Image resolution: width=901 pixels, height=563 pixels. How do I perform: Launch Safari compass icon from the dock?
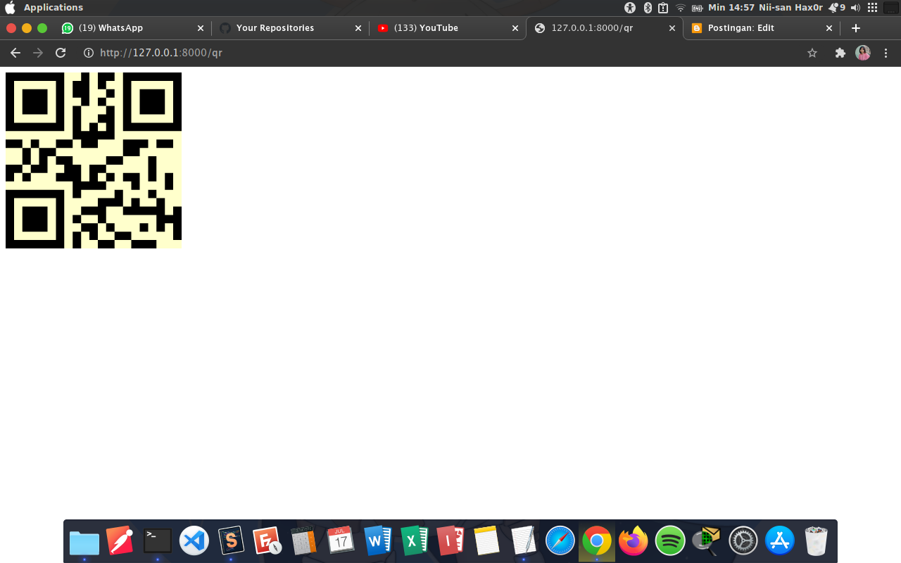(560, 541)
